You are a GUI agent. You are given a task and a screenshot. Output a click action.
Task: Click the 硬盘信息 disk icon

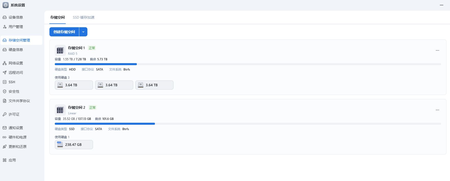pyautogui.click(x=5, y=50)
